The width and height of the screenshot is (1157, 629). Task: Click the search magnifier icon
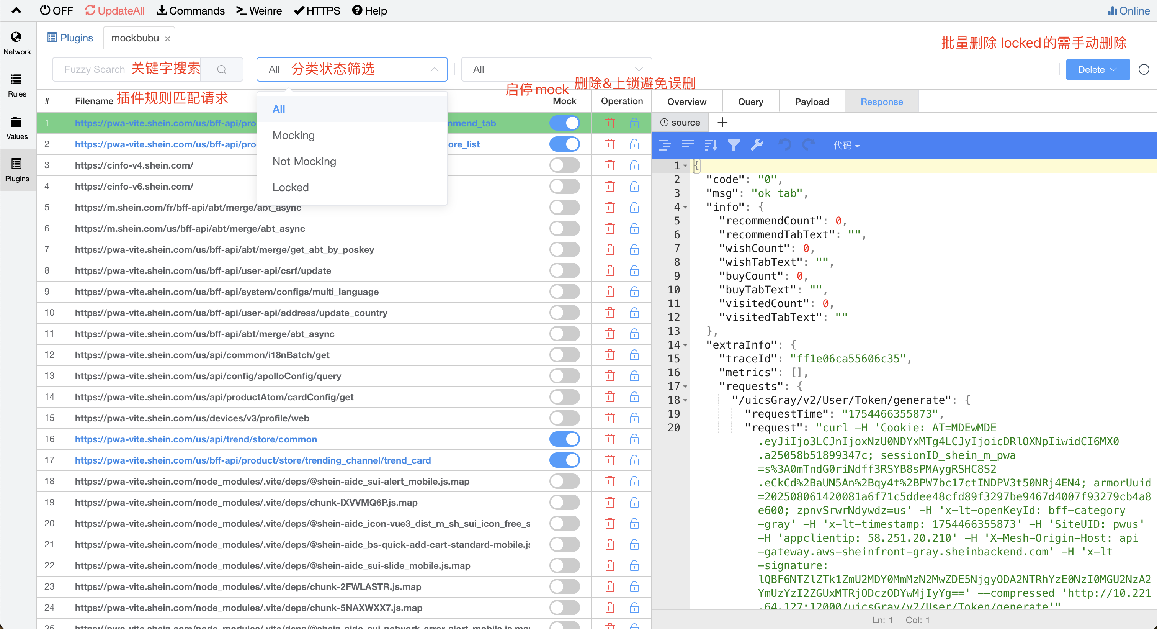(221, 69)
